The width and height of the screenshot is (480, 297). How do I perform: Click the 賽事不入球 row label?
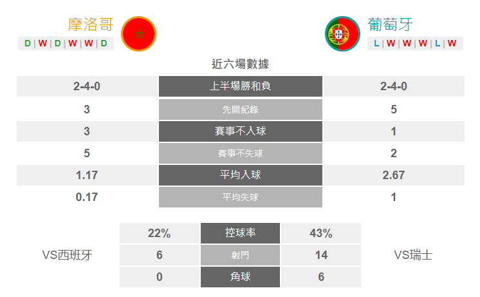point(241,131)
